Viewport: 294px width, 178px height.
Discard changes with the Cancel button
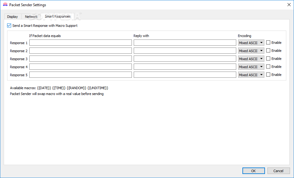279,171
